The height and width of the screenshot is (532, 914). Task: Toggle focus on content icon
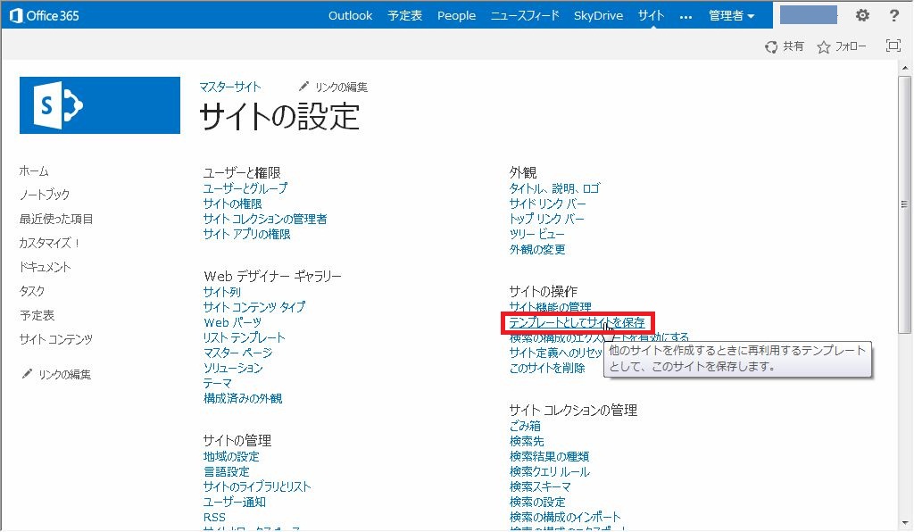point(893,46)
